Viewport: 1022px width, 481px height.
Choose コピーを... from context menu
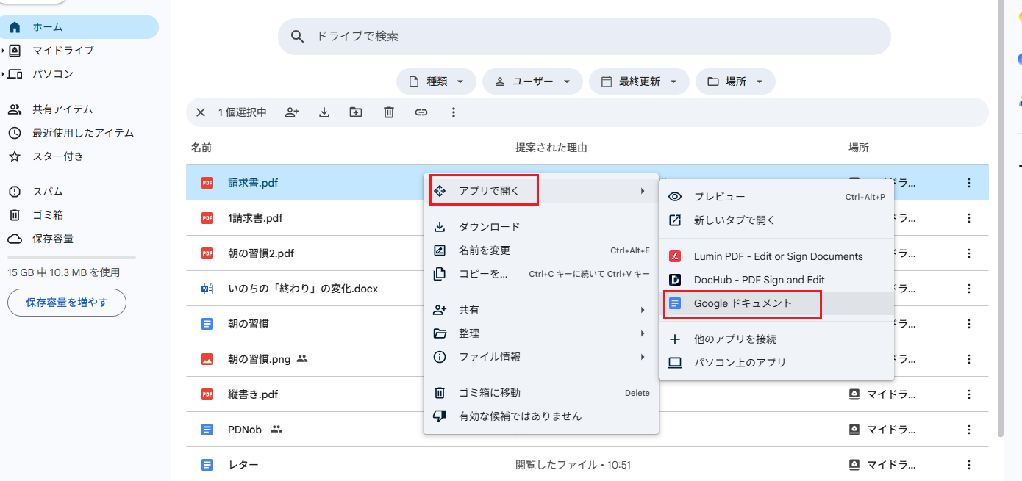[541, 274]
